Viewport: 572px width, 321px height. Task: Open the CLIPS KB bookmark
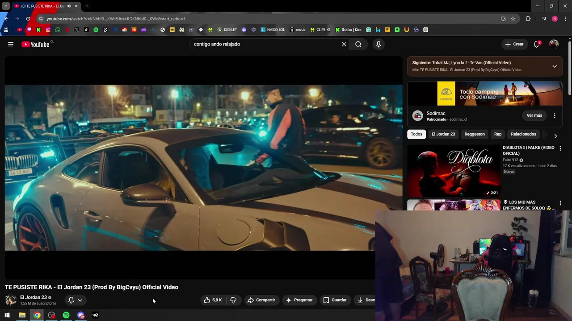(320, 30)
